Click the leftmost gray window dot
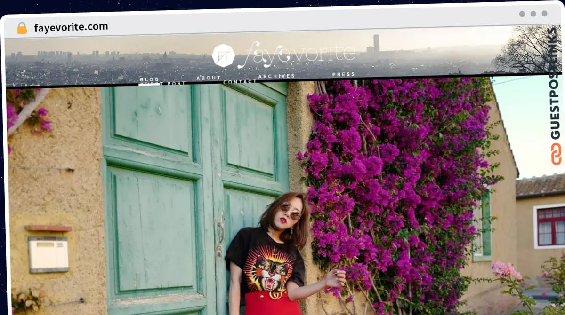The width and height of the screenshot is (565, 315). [522, 14]
